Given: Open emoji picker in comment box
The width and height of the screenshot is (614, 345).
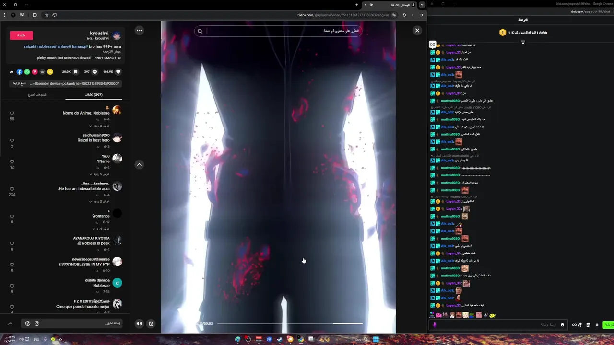Looking at the screenshot, I should pyautogui.click(x=28, y=323).
